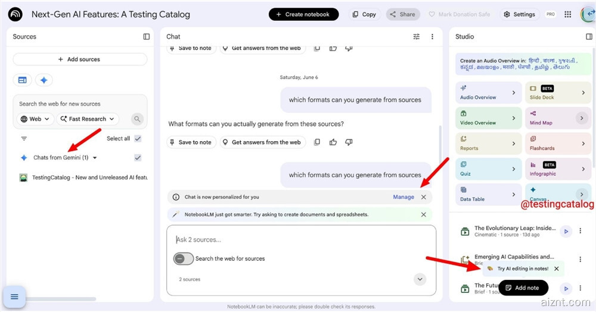Expand the Chats from Gemini group
Screen dimensions: 596x312
click(x=95, y=158)
